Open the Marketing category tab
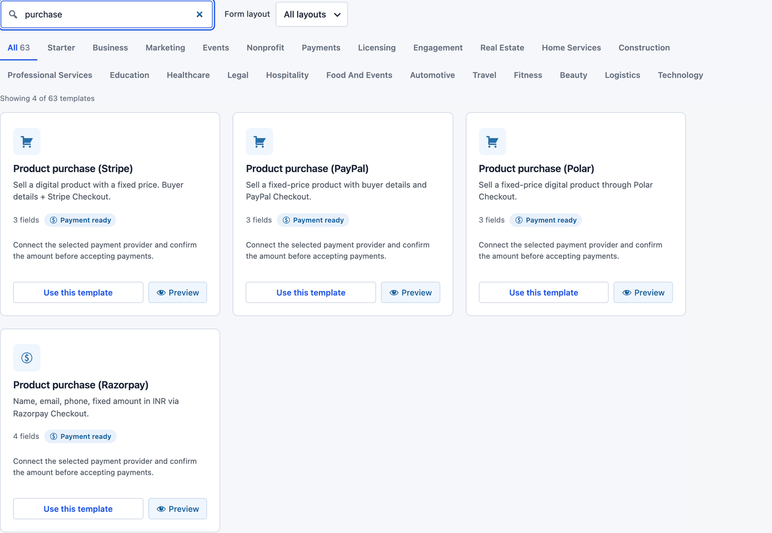 [165, 48]
